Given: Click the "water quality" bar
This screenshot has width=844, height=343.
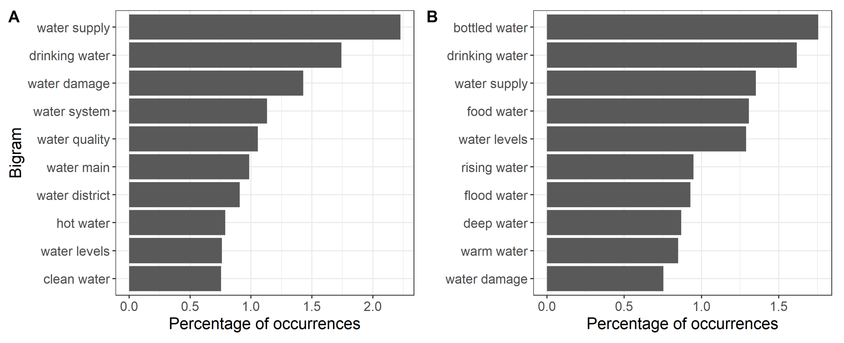Looking at the screenshot, I should [x=193, y=139].
